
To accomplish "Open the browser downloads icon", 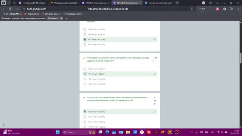I will (238, 9).
